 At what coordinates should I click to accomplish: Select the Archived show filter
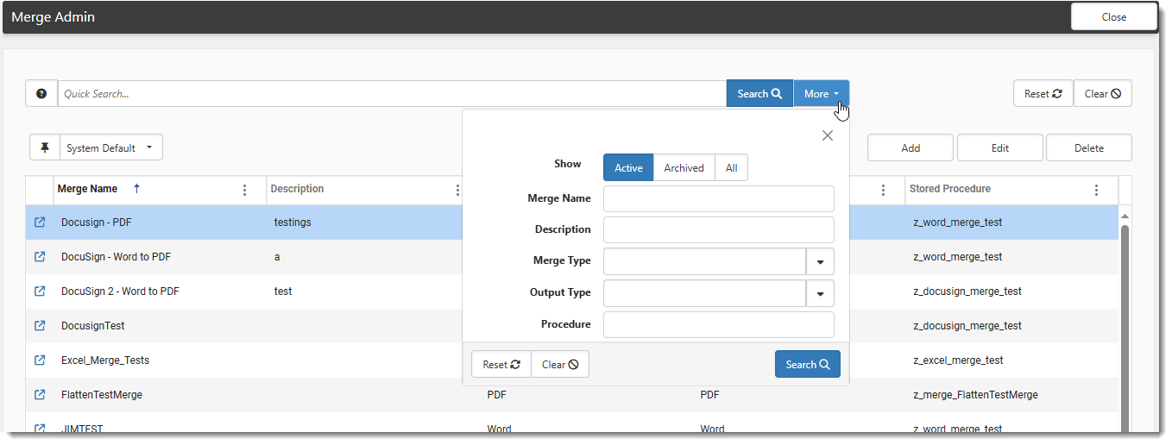tap(684, 168)
